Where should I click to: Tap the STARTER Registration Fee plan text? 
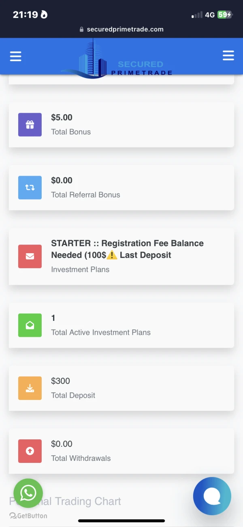[127, 249]
